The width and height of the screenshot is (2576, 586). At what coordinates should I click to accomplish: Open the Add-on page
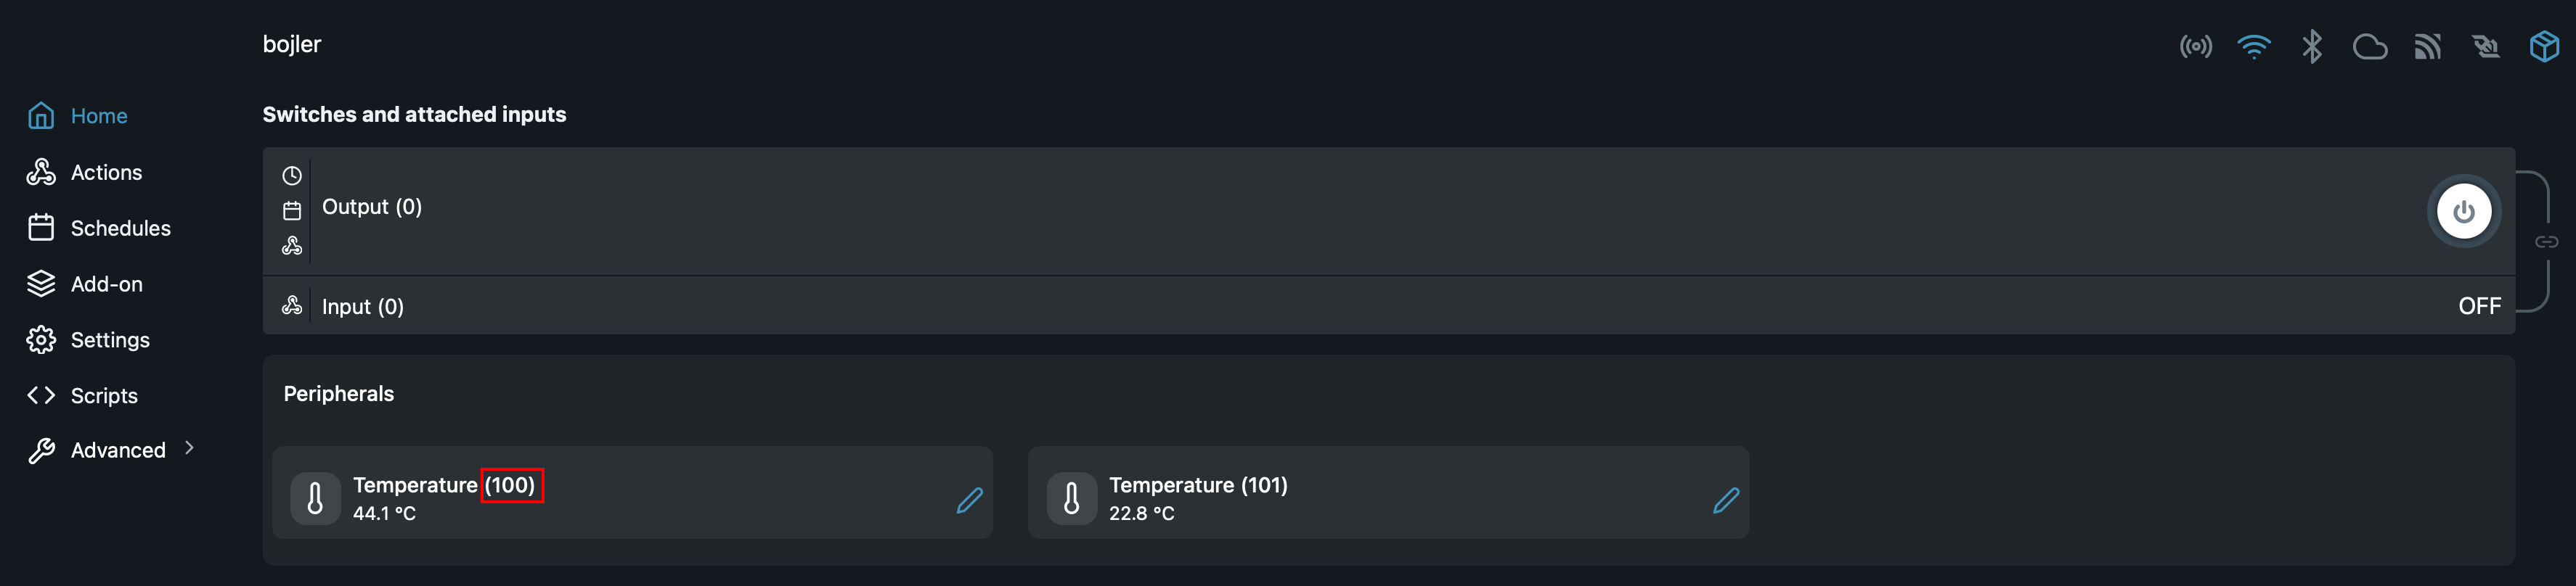click(106, 284)
